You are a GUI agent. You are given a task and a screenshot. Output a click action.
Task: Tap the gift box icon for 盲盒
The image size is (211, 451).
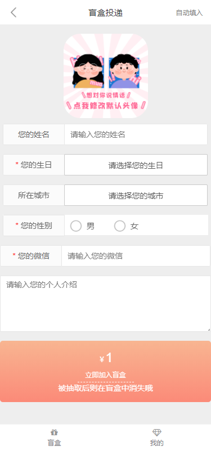[54, 432]
